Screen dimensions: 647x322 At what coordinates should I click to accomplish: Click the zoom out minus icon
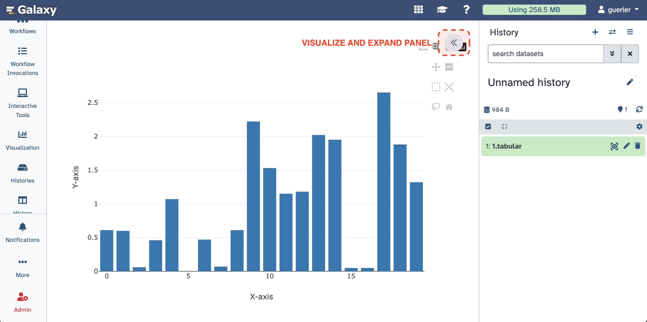[x=449, y=67]
